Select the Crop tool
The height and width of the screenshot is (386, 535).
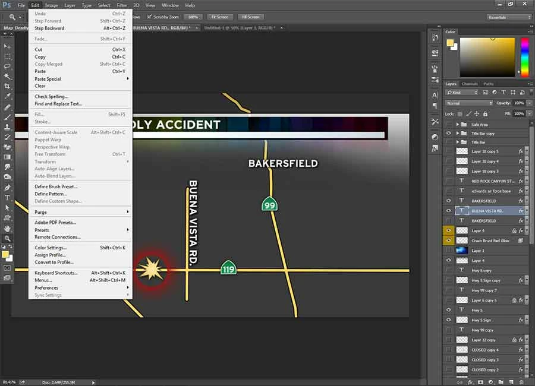(x=7, y=86)
